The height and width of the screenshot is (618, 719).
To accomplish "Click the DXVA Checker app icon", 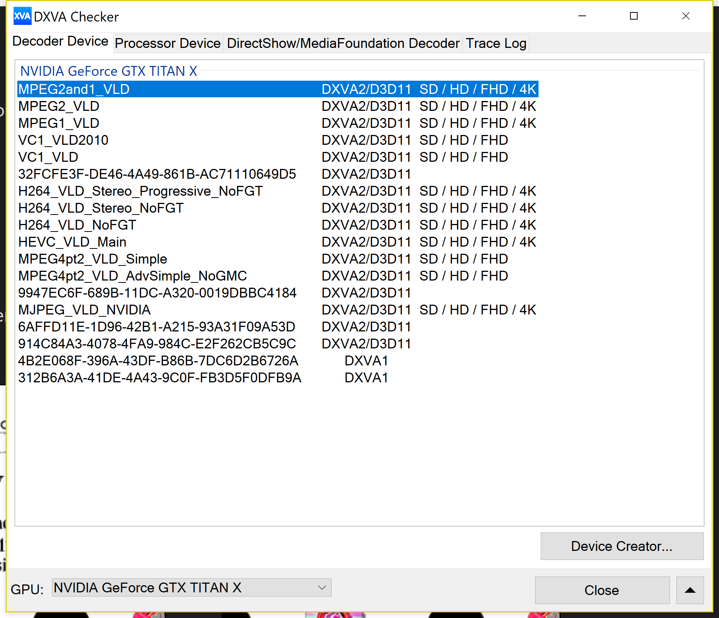I will [22, 16].
